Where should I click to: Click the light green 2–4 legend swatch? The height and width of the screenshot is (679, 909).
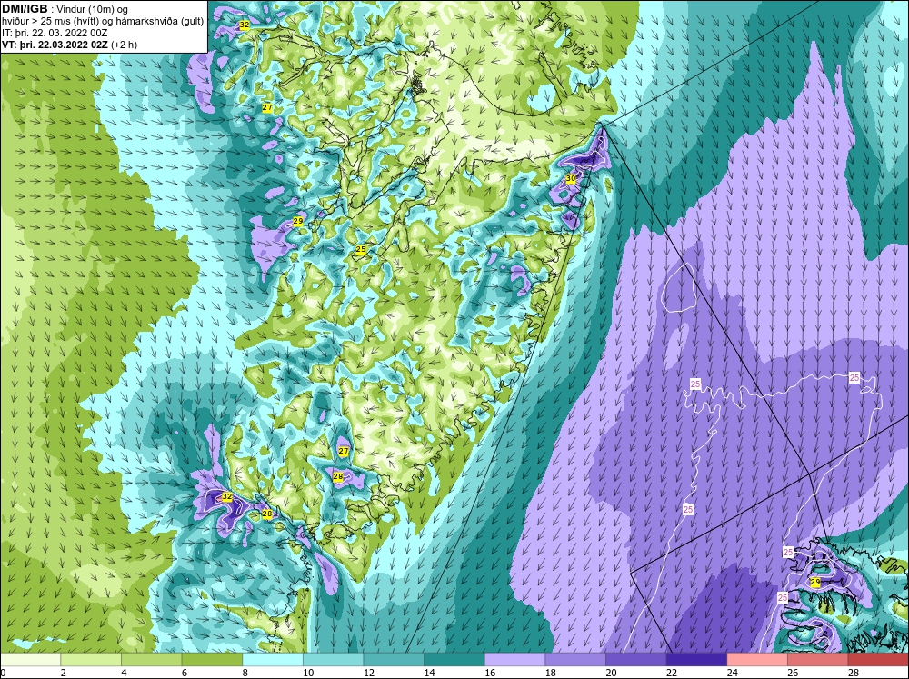pyautogui.click(x=90, y=659)
